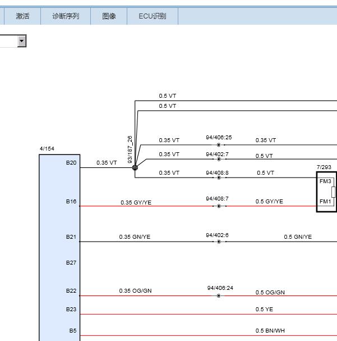Click pin B27 on module 4/154
337x341 pixels.
(x=71, y=263)
